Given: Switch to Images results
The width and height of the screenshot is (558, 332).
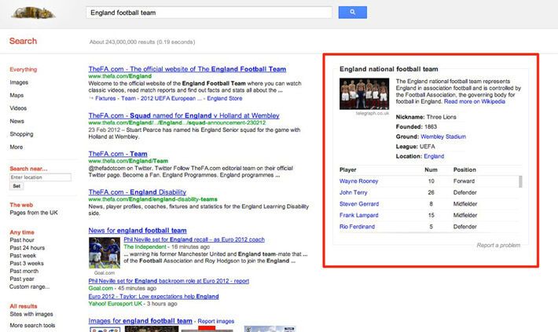Looking at the screenshot, I should coord(19,82).
